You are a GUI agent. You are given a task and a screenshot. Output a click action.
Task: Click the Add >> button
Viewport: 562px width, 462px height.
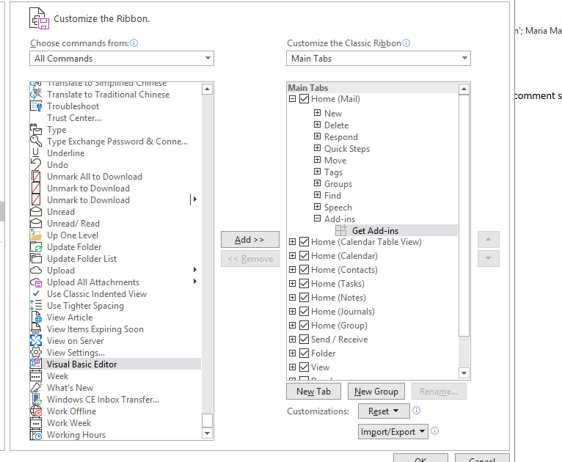pyautogui.click(x=249, y=240)
